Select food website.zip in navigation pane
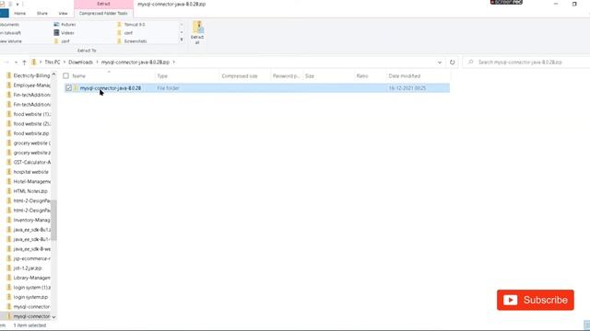590x331 pixels. pyautogui.click(x=28, y=133)
